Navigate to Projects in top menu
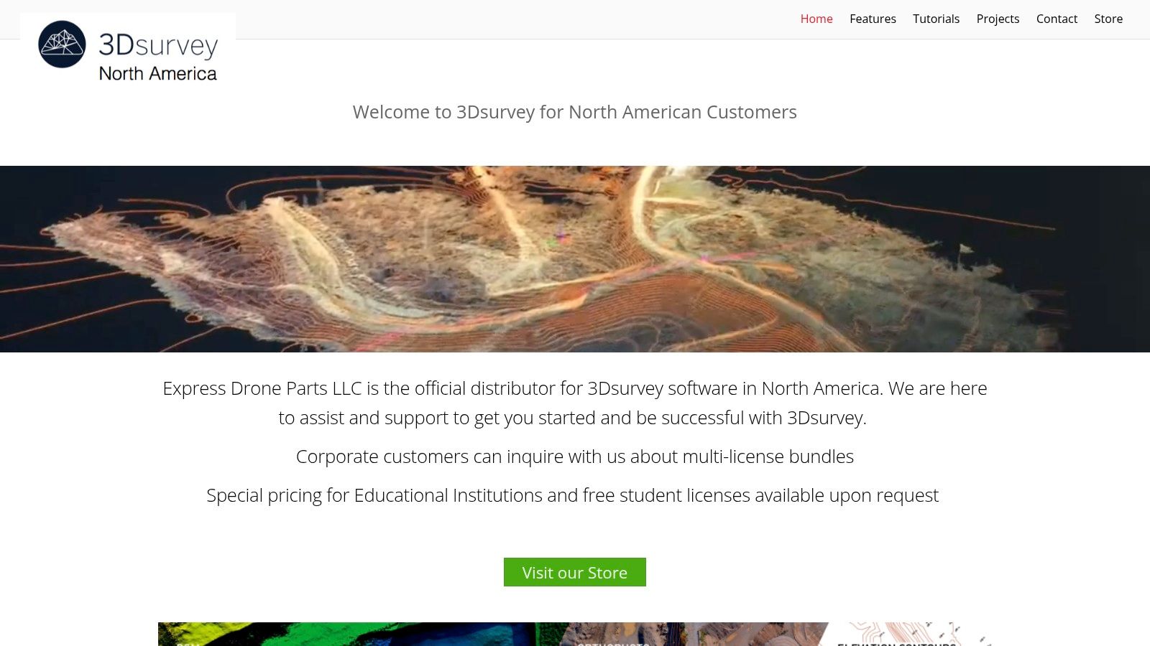This screenshot has height=646, width=1150. pos(998,19)
